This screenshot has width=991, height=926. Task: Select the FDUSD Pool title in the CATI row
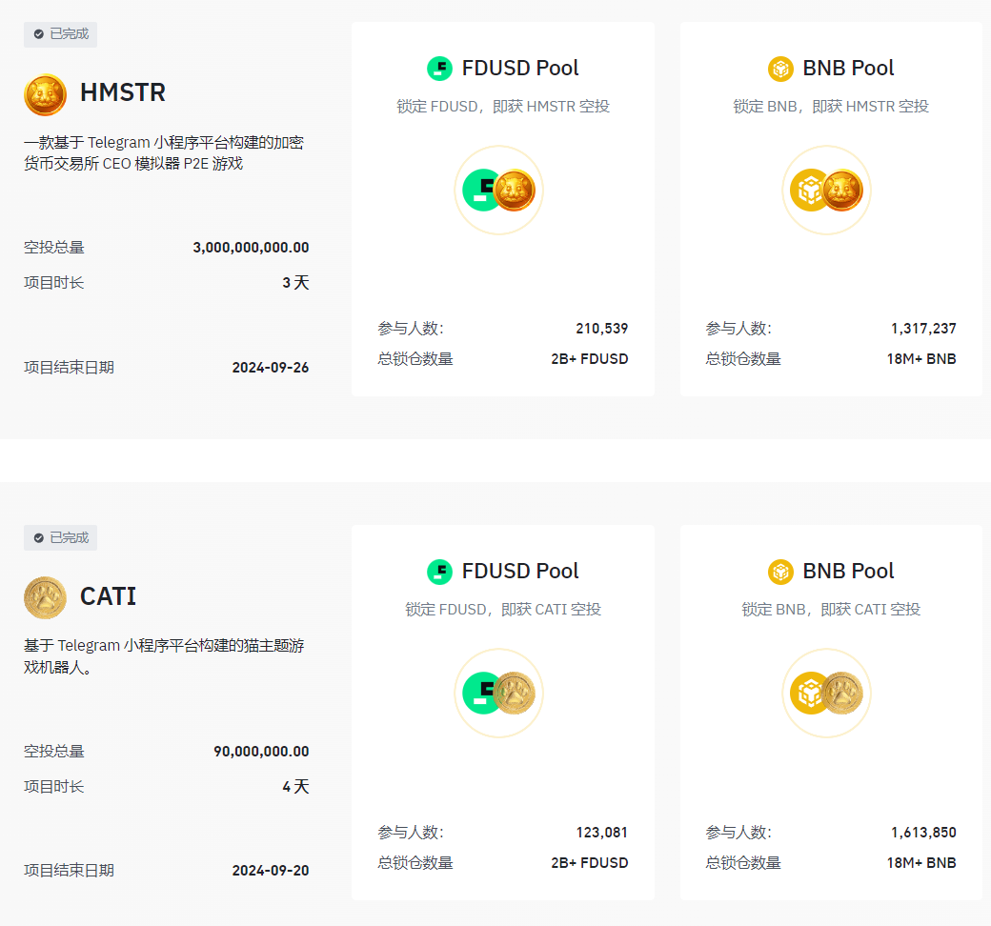[520, 572]
